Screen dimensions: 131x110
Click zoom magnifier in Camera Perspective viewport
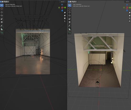pyautogui.click(x=65, y=13)
